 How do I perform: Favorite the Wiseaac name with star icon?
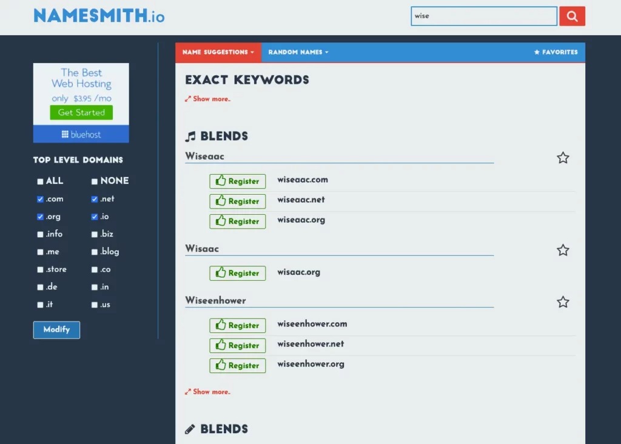[563, 158]
